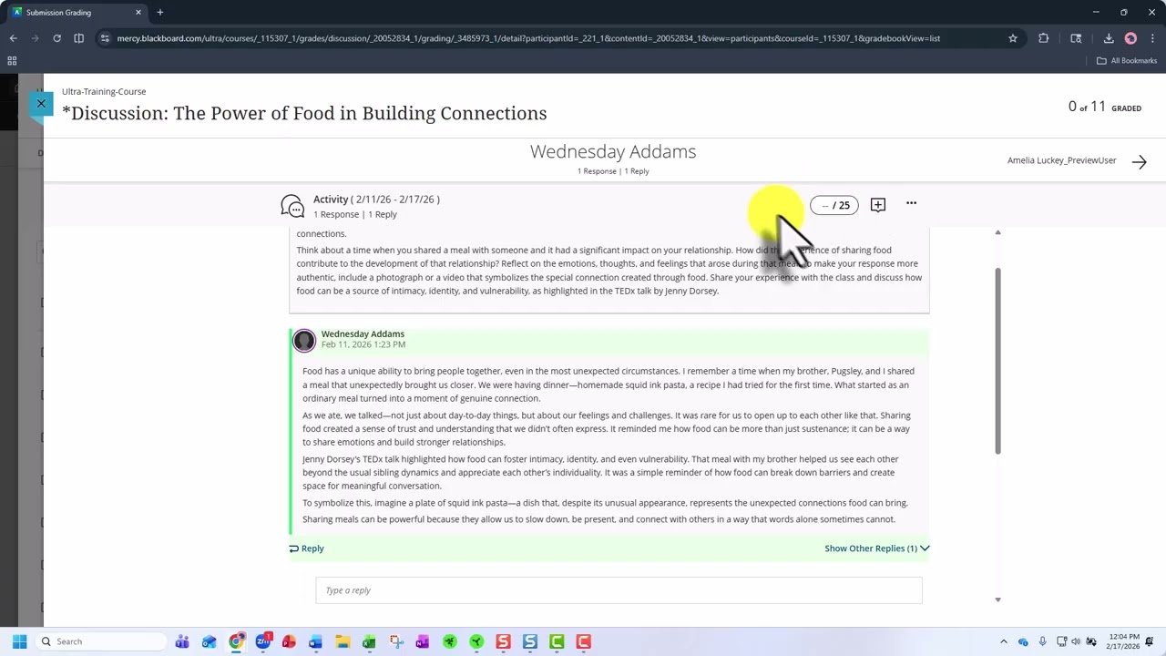This screenshot has width=1166, height=656.
Task: Open Chrome from taskbar
Action: 236,641
